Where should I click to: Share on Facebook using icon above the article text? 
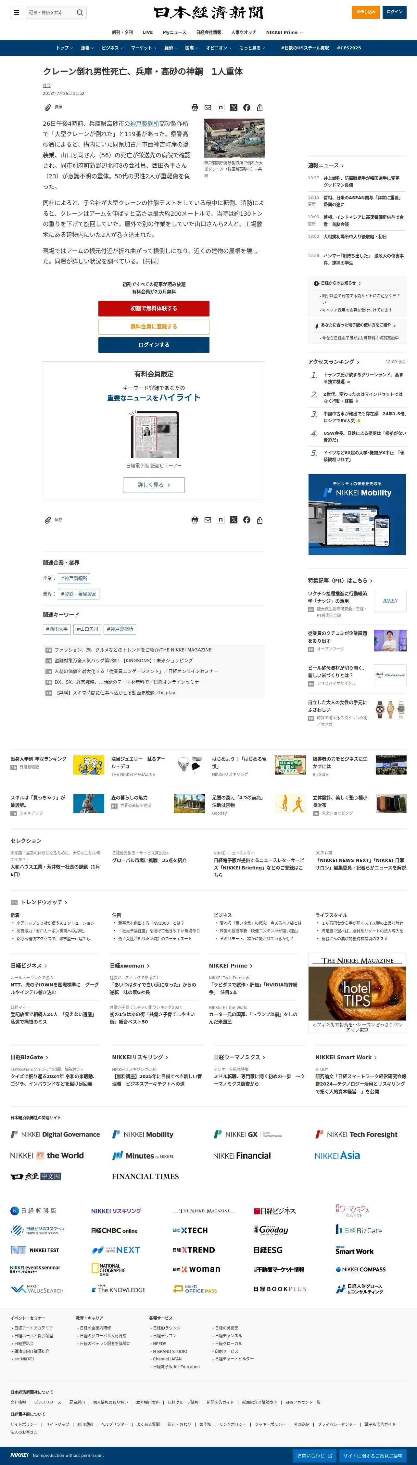click(246, 108)
